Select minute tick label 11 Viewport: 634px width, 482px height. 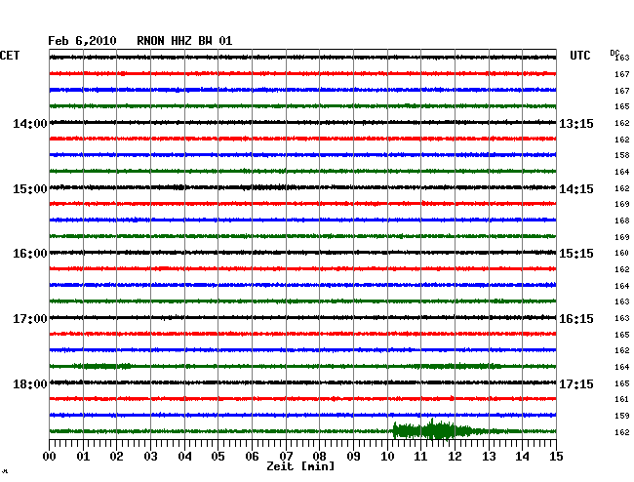420,457
